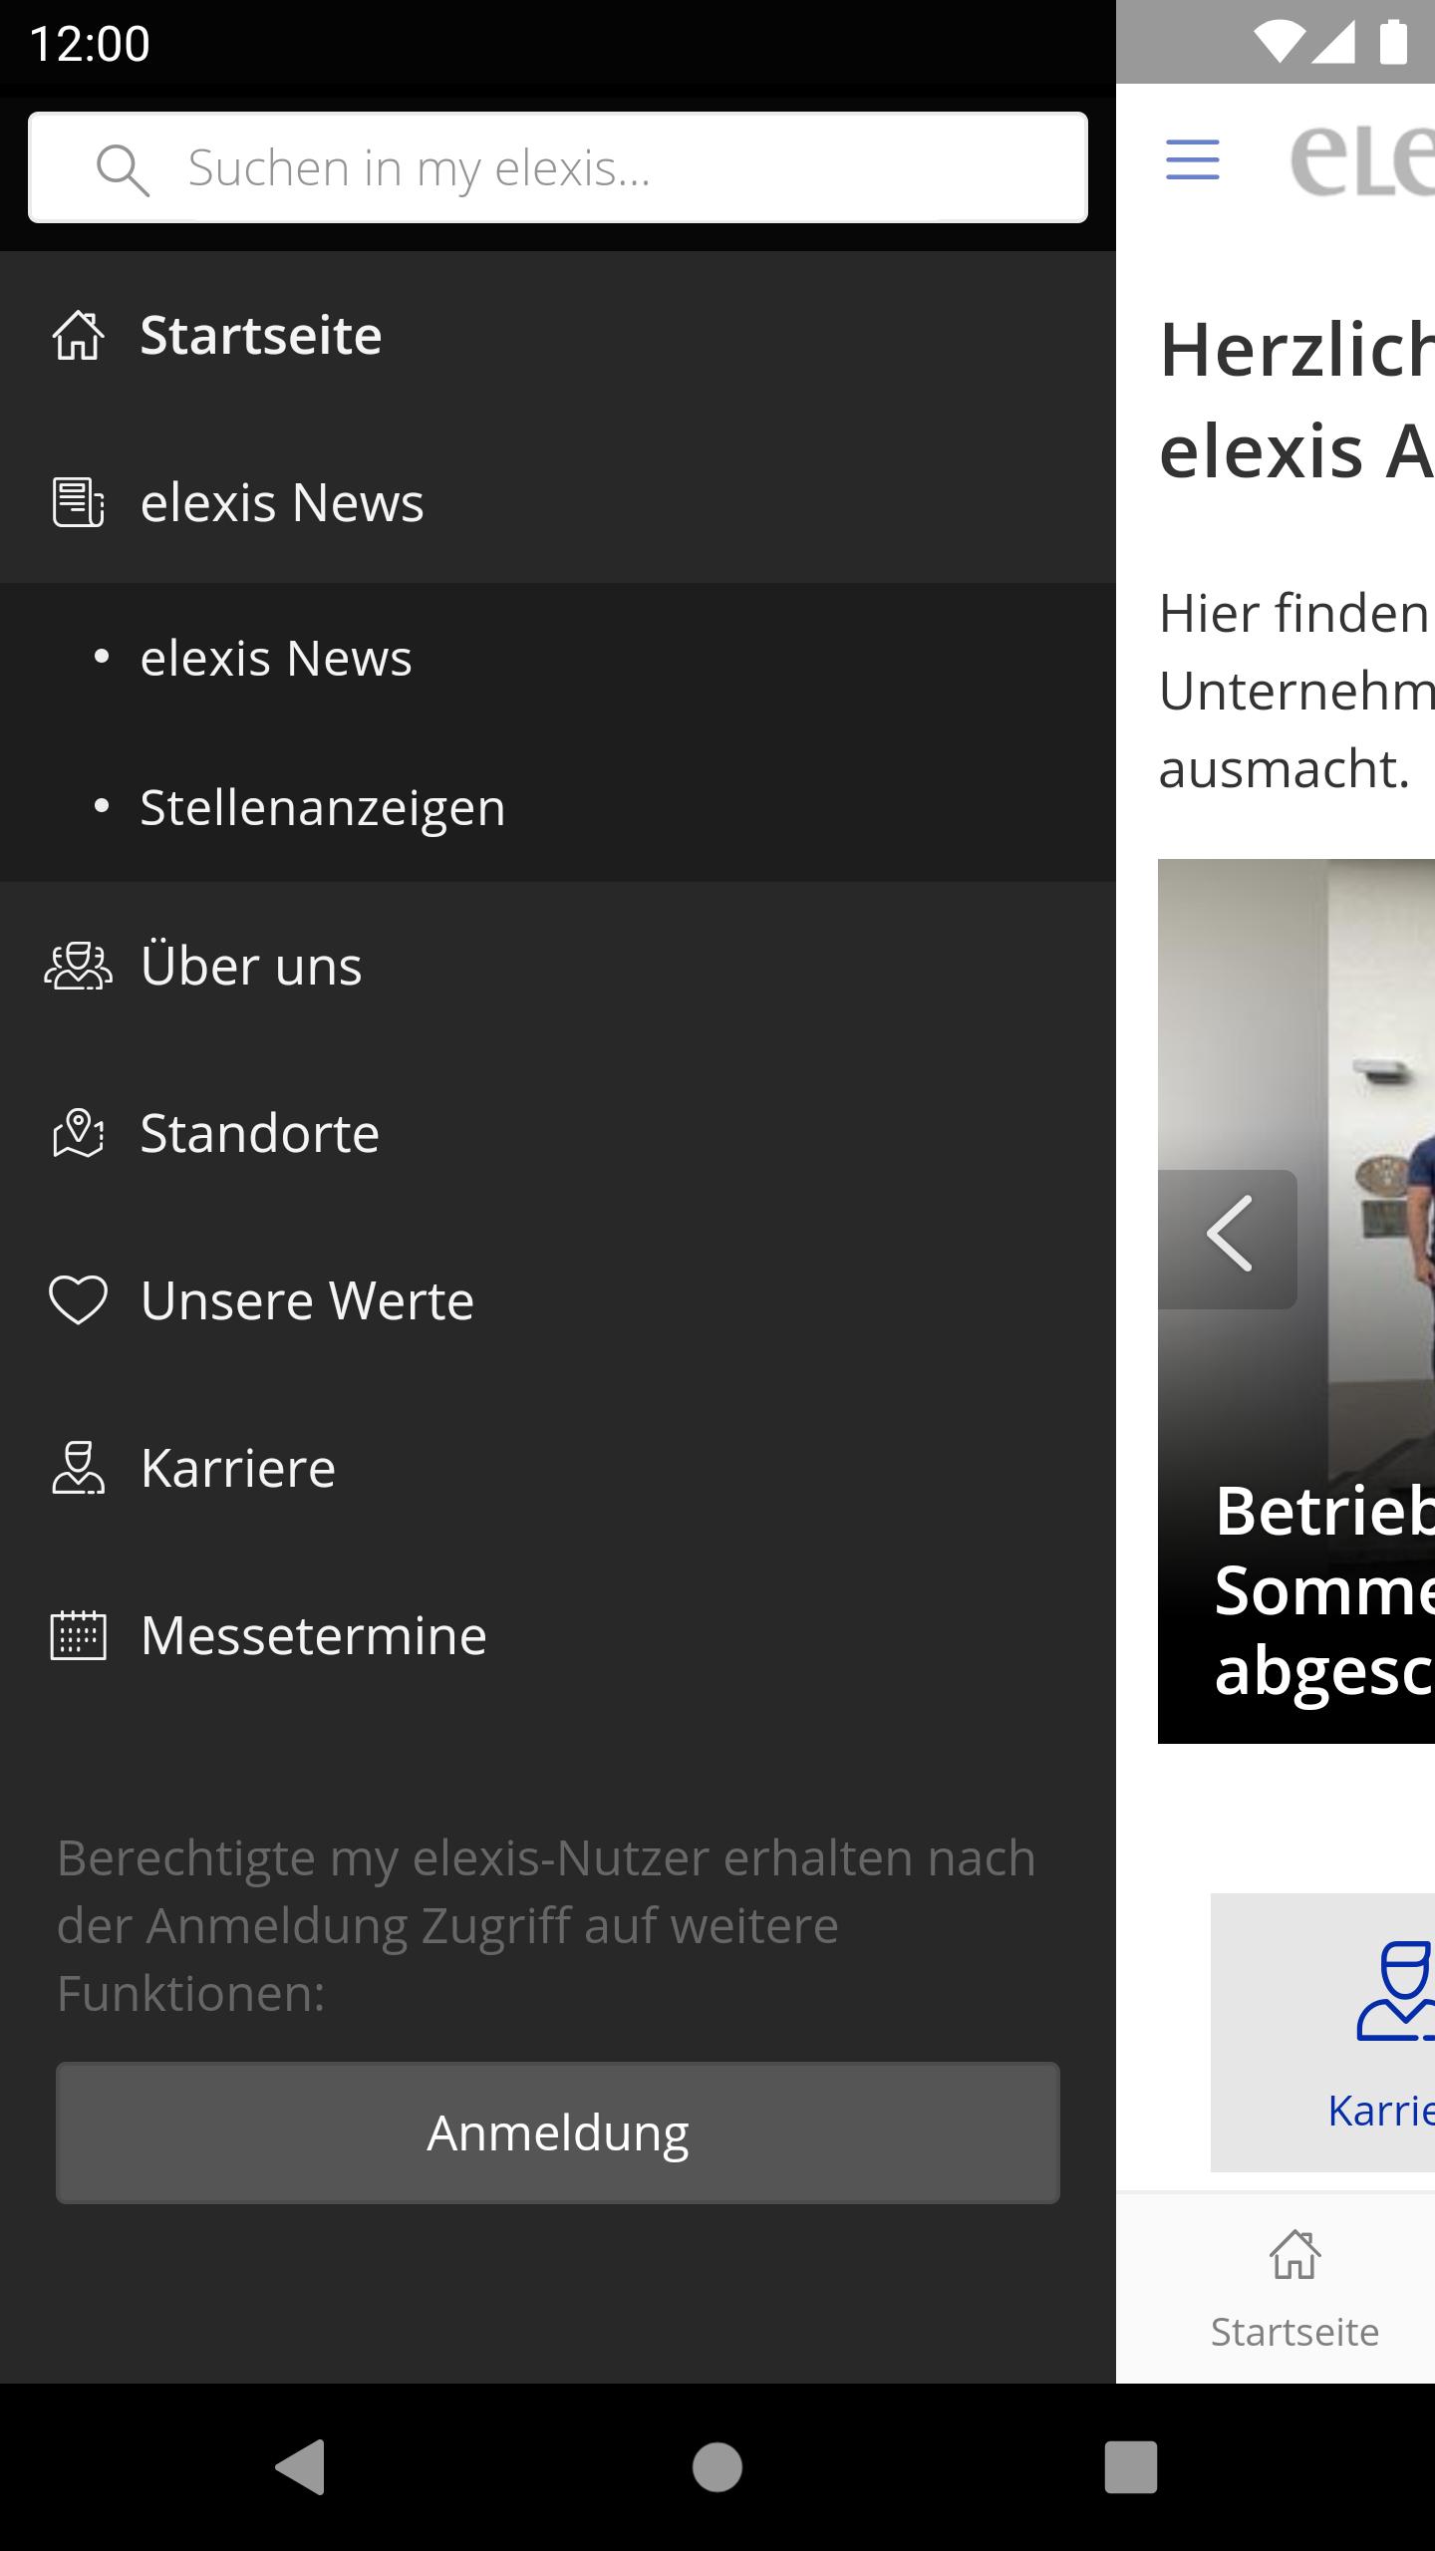
Task: Tap the Android recent apps square
Action: 1131,2467
